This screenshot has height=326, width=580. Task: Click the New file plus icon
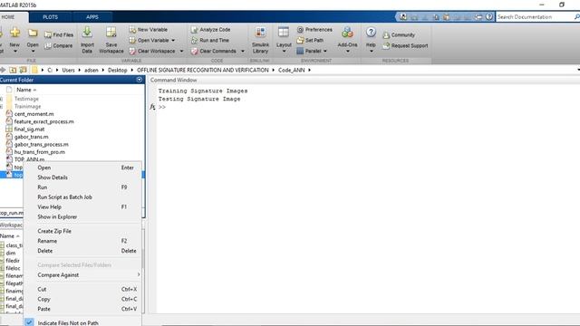point(14,33)
